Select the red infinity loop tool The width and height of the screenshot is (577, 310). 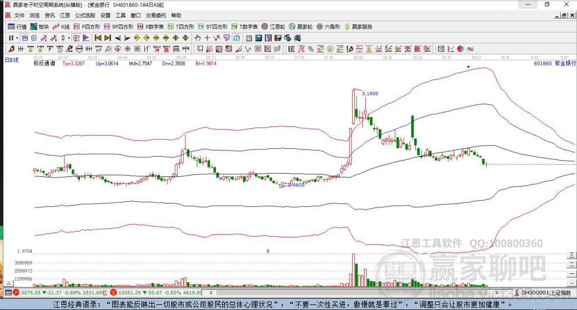click(x=470, y=48)
